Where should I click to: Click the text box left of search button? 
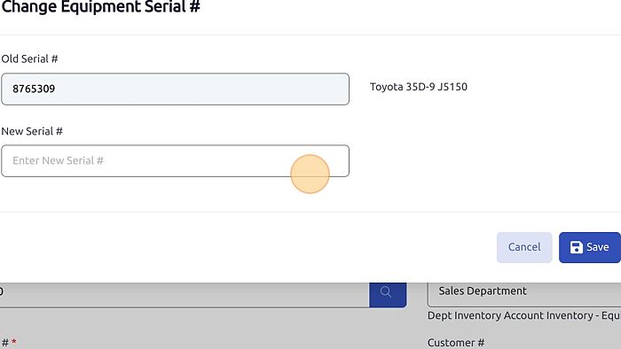(185, 294)
